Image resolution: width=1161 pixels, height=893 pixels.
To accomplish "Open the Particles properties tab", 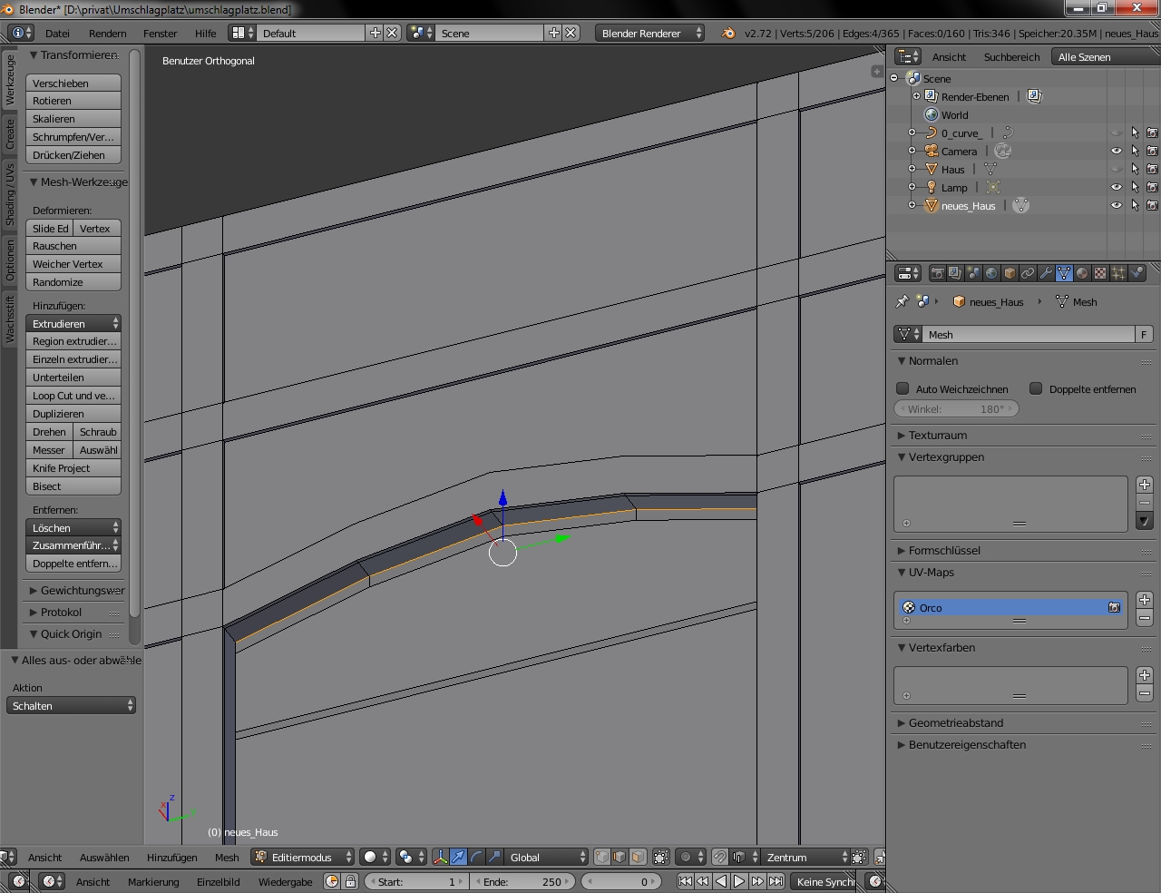I will 1118,273.
